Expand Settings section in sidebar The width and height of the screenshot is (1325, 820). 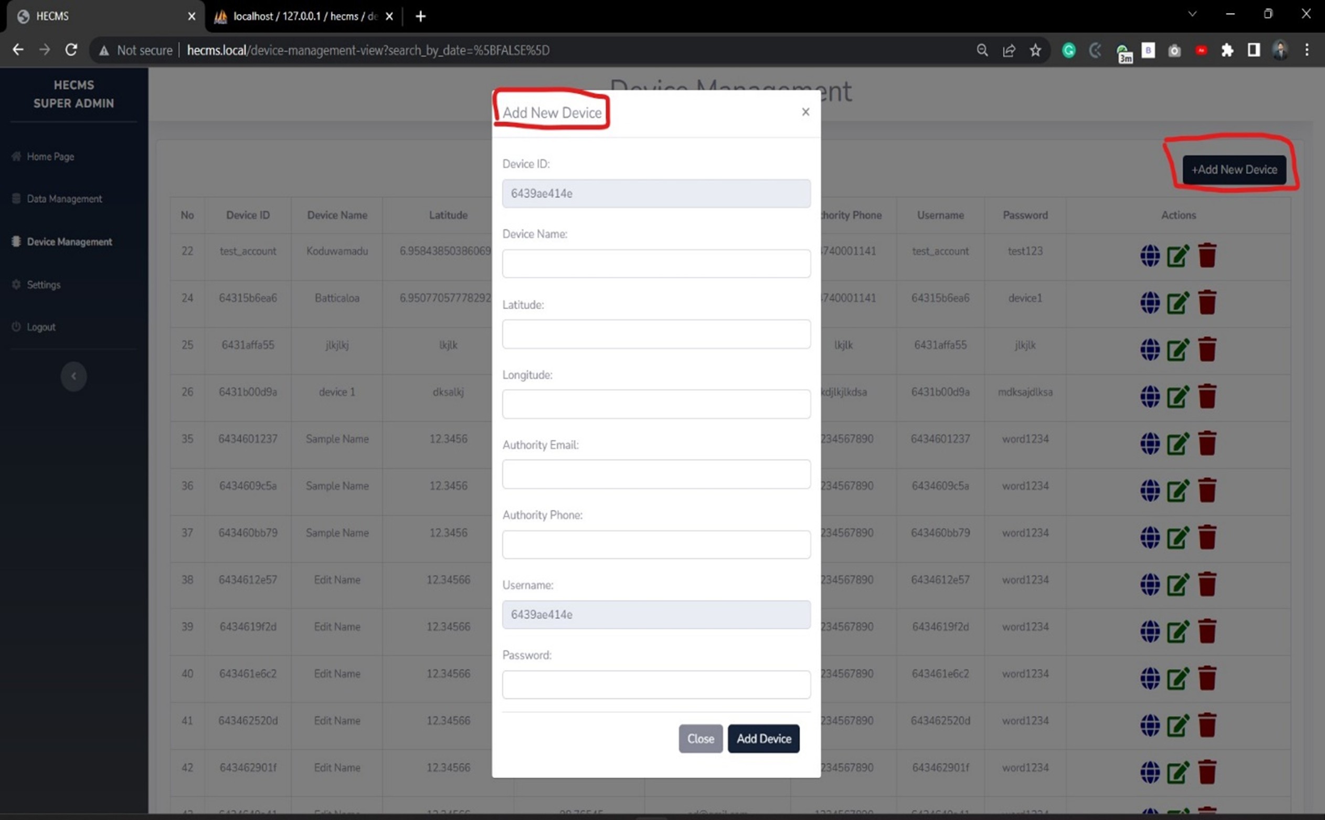tap(43, 284)
